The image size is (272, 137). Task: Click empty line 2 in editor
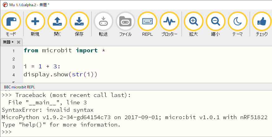pos(147,59)
